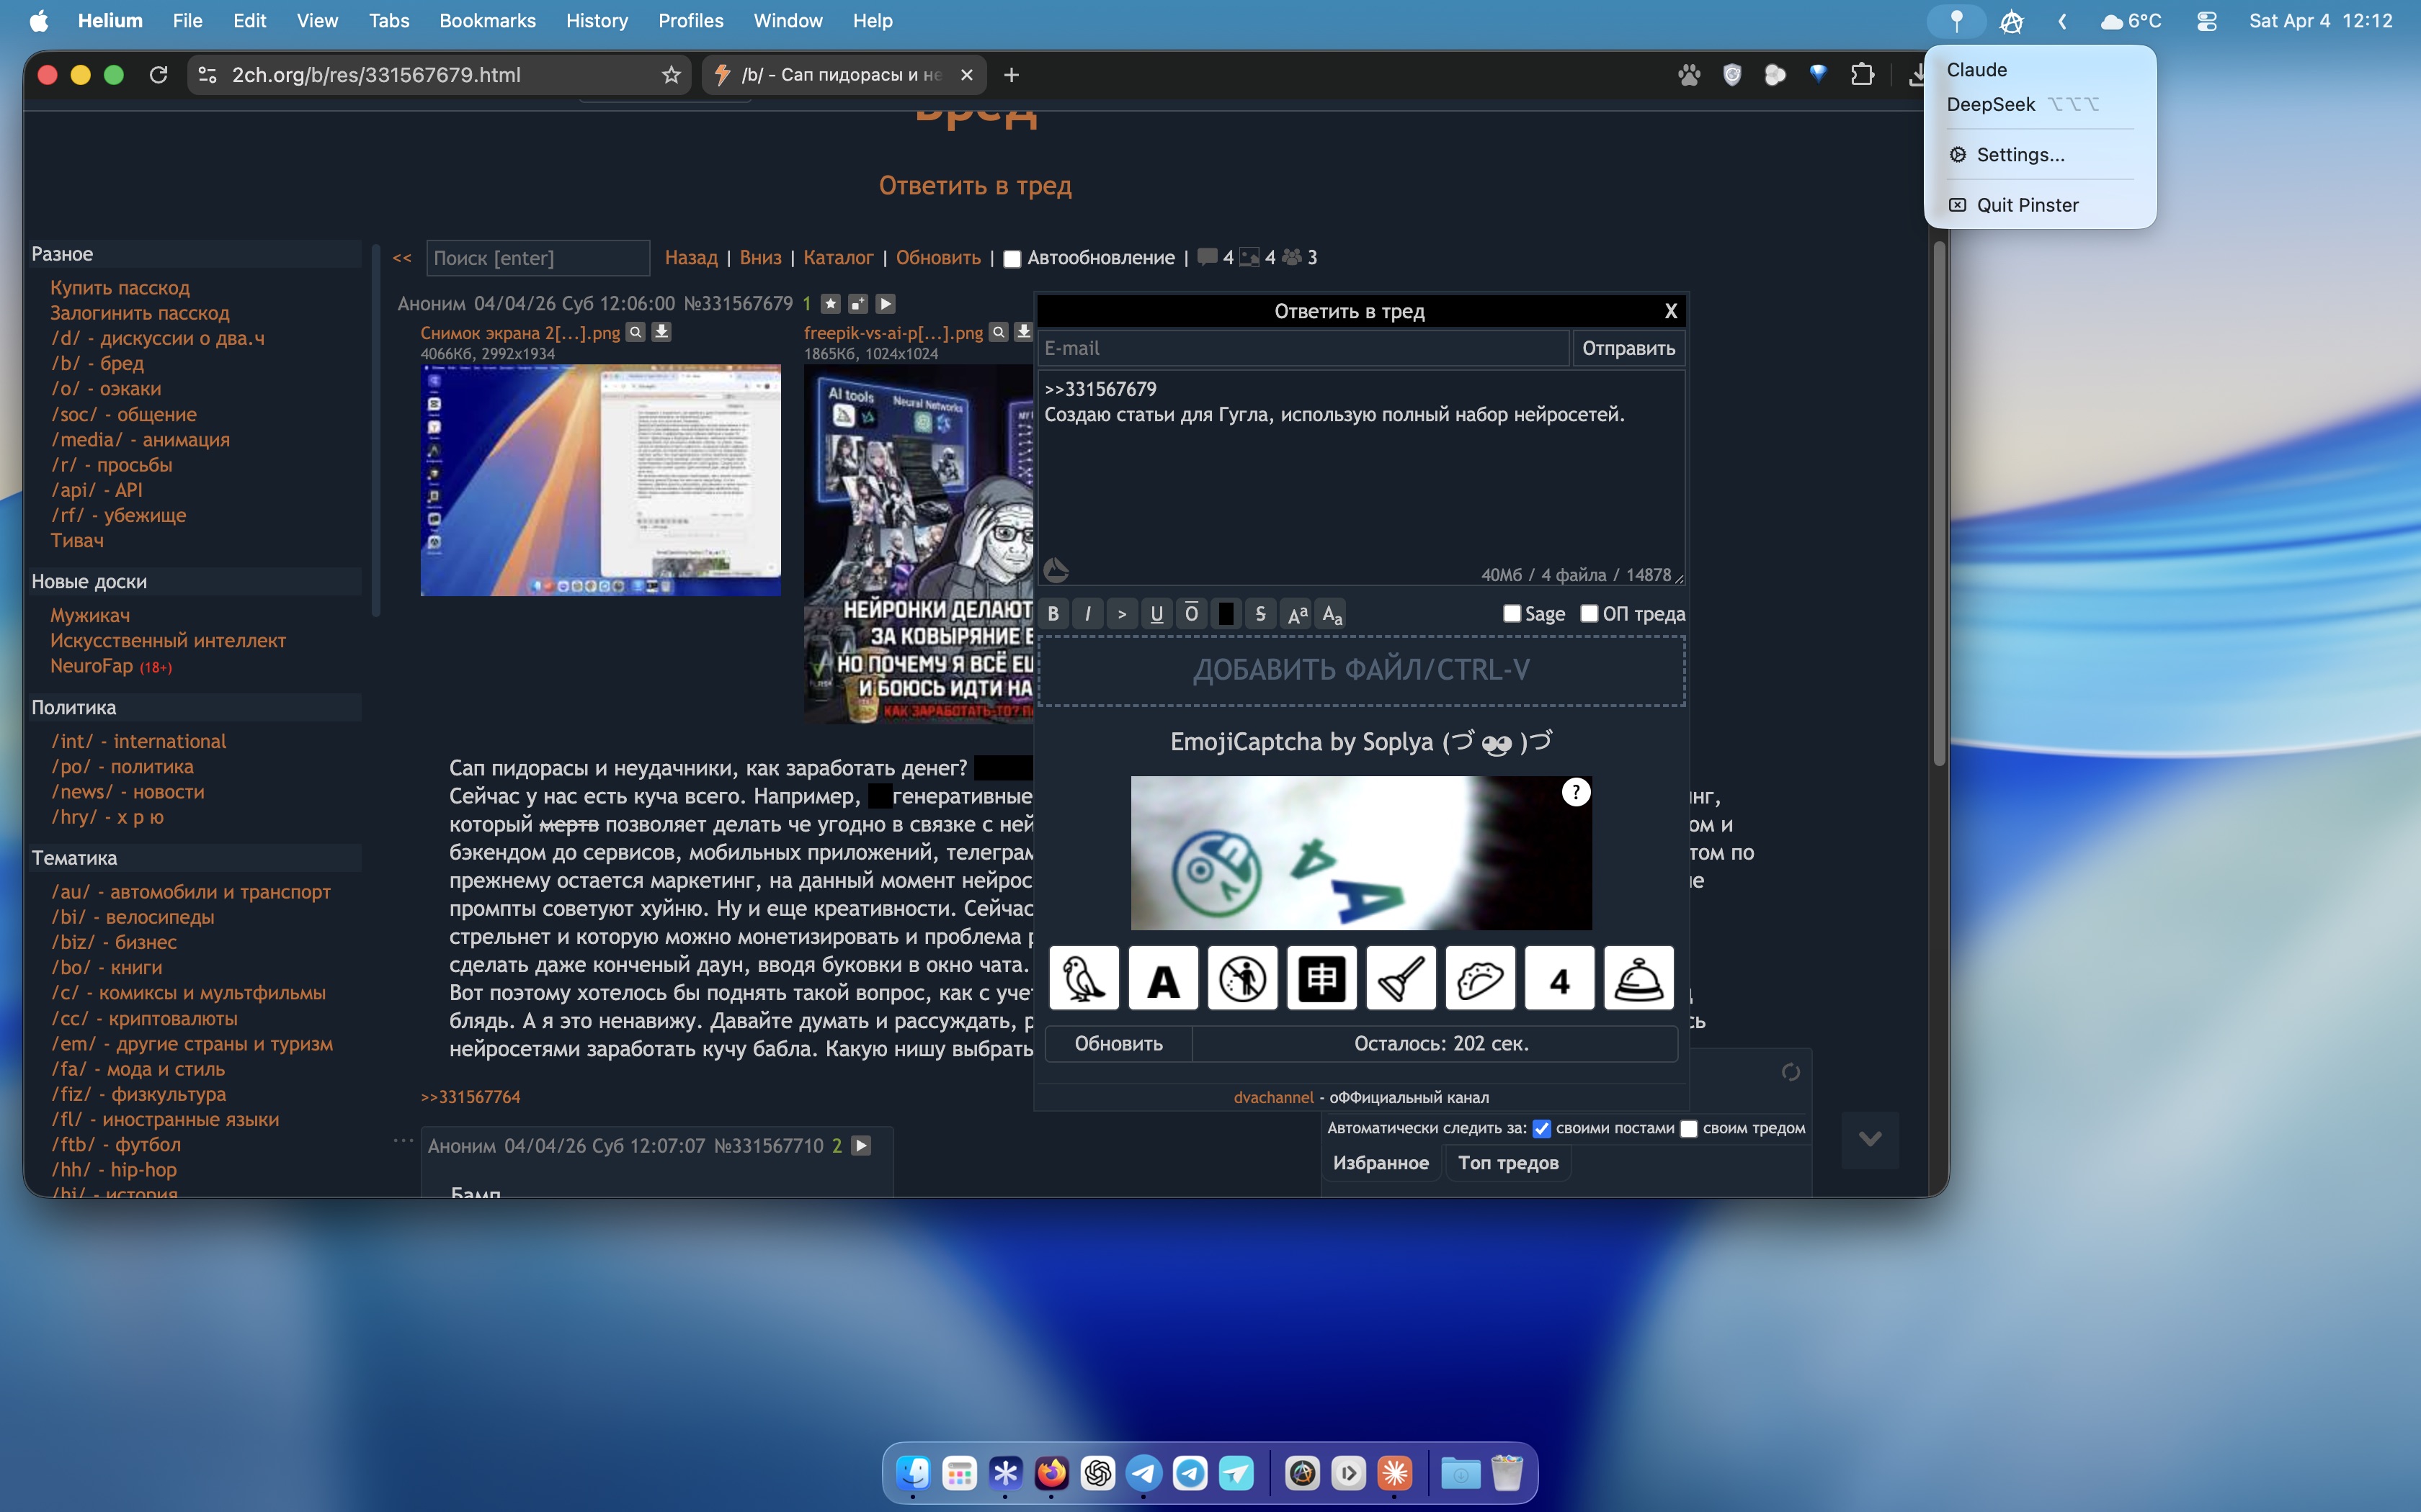Viewport: 2421px width, 1512px height.
Task: Open the /b/ - бред board link
Action: pyautogui.click(x=97, y=364)
